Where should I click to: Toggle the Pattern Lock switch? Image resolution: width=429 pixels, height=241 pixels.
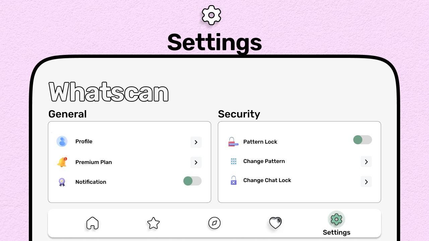[362, 140]
